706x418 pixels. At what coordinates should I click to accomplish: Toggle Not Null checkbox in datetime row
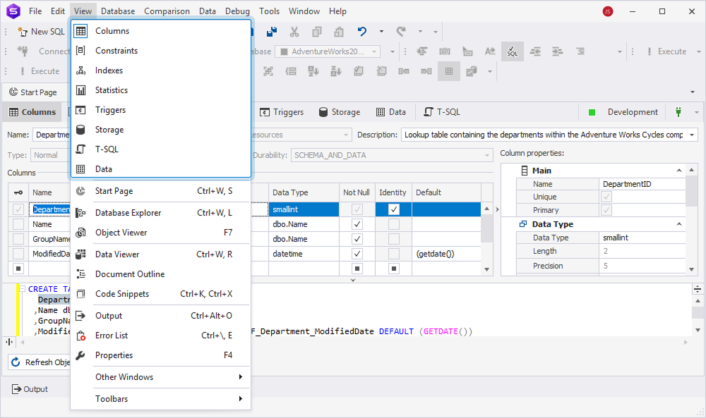[357, 254]
